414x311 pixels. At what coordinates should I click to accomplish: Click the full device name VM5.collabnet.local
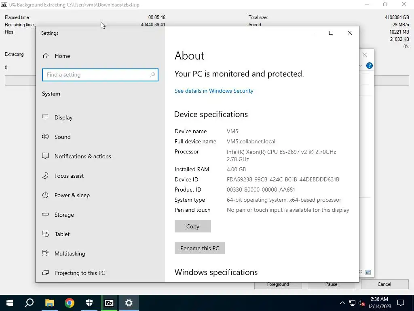pyautogui.click(x=251, y=141)
